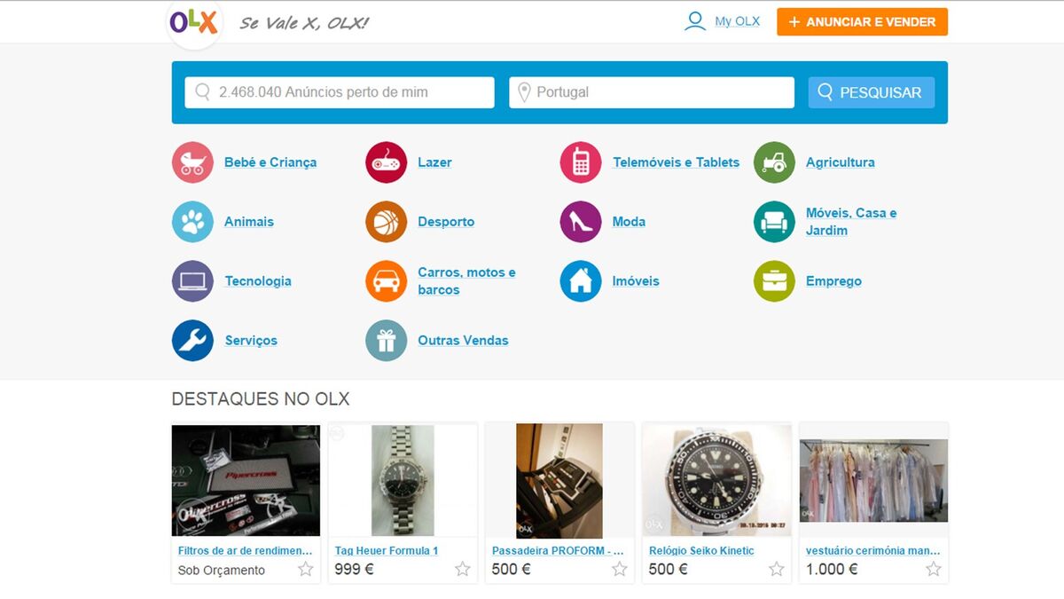The image size is (1064, 599).
Task: Click the Tag Heuer Formula 1 title
Action: 387,551
